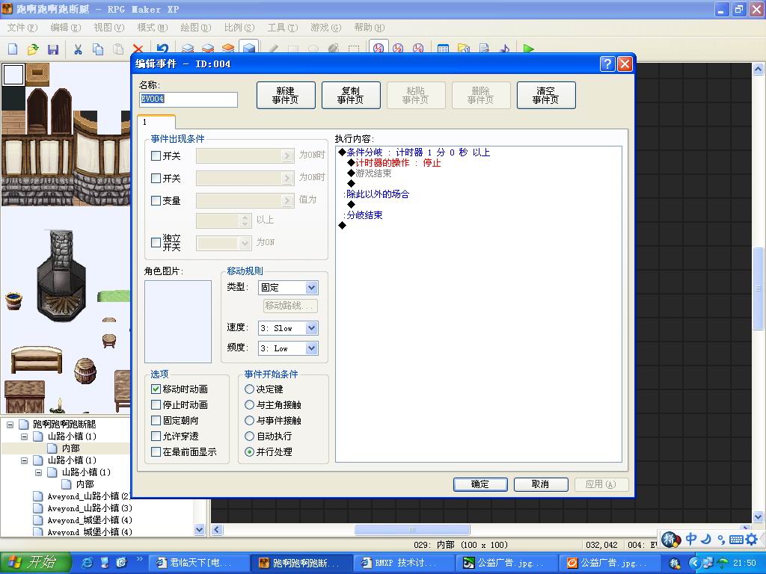Click the Cut scissors icon
766x574 pixels.
[x=78, y=49]
